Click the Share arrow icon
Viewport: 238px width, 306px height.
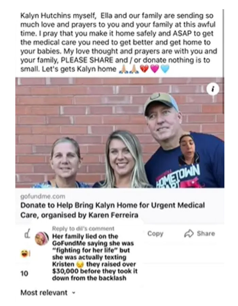point(188,233)
